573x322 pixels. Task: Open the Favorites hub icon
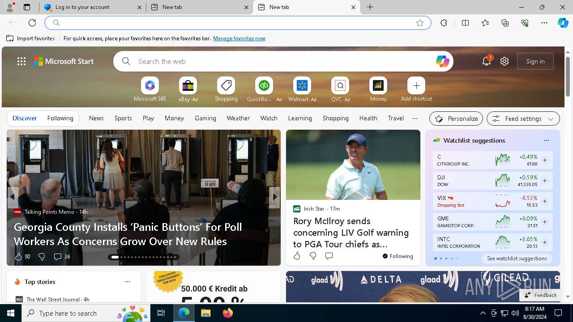(485, 23)
